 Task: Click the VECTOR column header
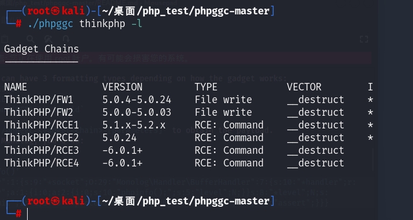click(x=304, y=87)
